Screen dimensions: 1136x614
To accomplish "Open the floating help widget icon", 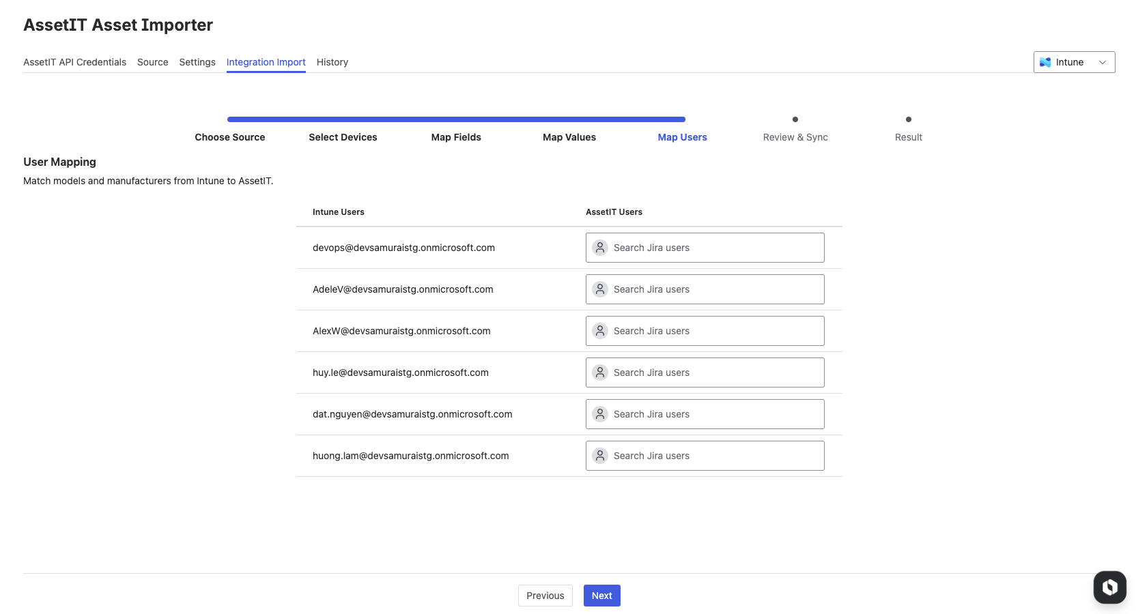I will [x=1109, y=587].
